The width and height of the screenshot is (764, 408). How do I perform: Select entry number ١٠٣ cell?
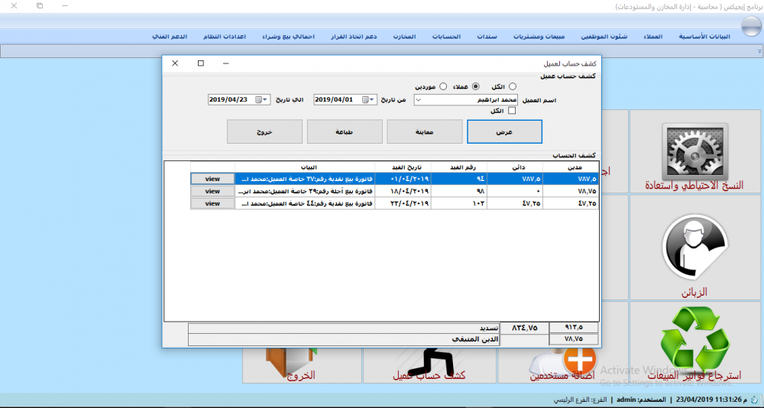(x=458, y=203)
